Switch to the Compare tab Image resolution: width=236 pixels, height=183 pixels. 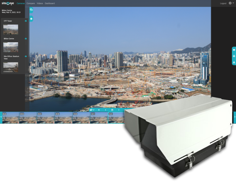click(31, 3)
